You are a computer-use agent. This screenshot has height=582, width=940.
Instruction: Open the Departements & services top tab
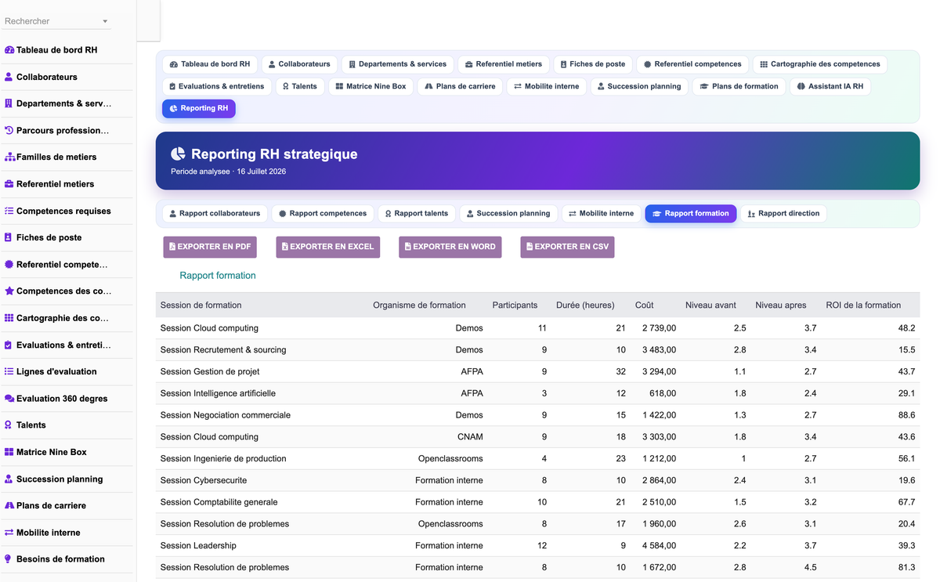[x=398, y=64]
